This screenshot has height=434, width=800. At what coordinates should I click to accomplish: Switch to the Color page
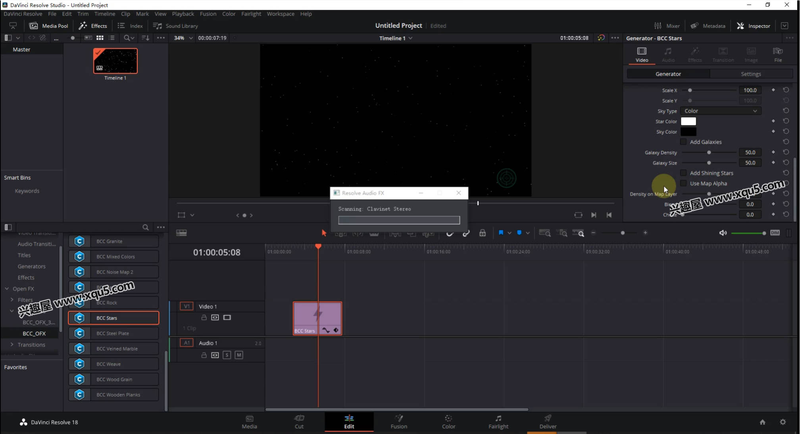pos(448,422)
